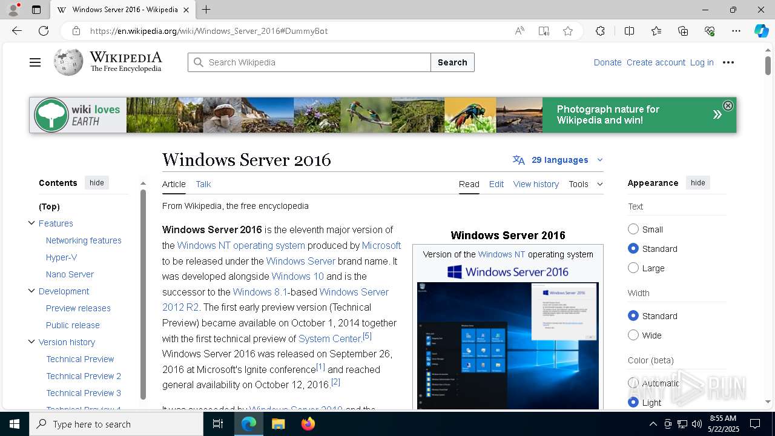The image size is (775, 436).
Task: Open Wikipedia personal tools ellipsis menu
Action: (x=728, y=62)
